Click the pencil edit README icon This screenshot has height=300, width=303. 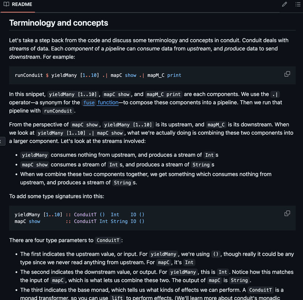(x=284, y=4)
